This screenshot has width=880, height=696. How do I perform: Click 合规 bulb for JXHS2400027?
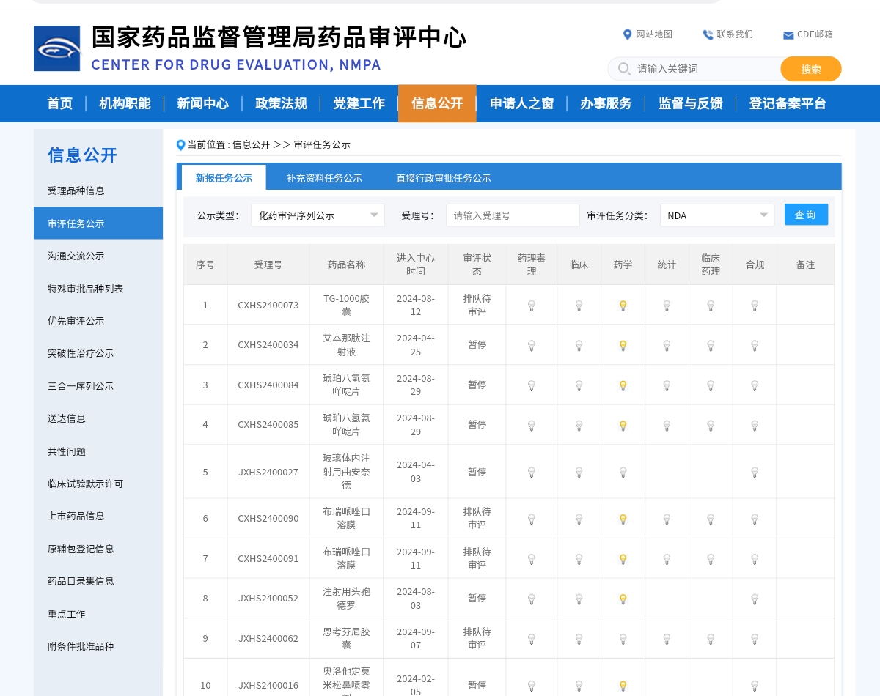[755, 473]
